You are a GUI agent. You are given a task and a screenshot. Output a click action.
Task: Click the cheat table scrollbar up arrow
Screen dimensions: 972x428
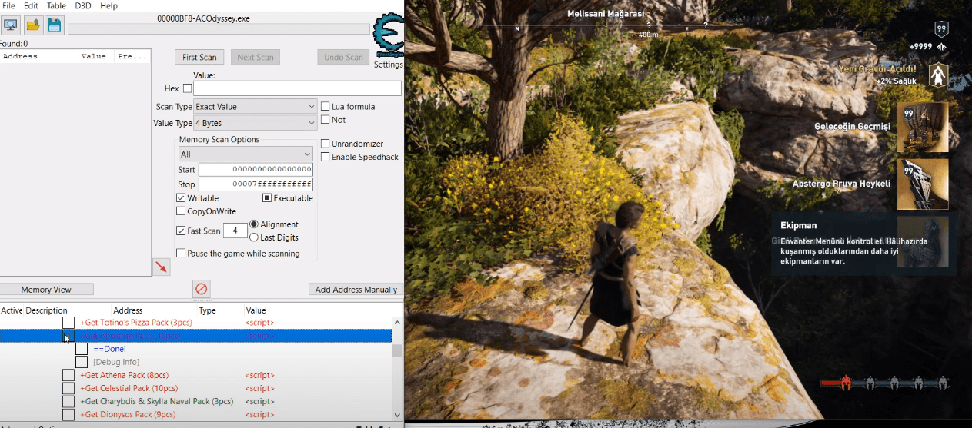(x=397, y=323)
